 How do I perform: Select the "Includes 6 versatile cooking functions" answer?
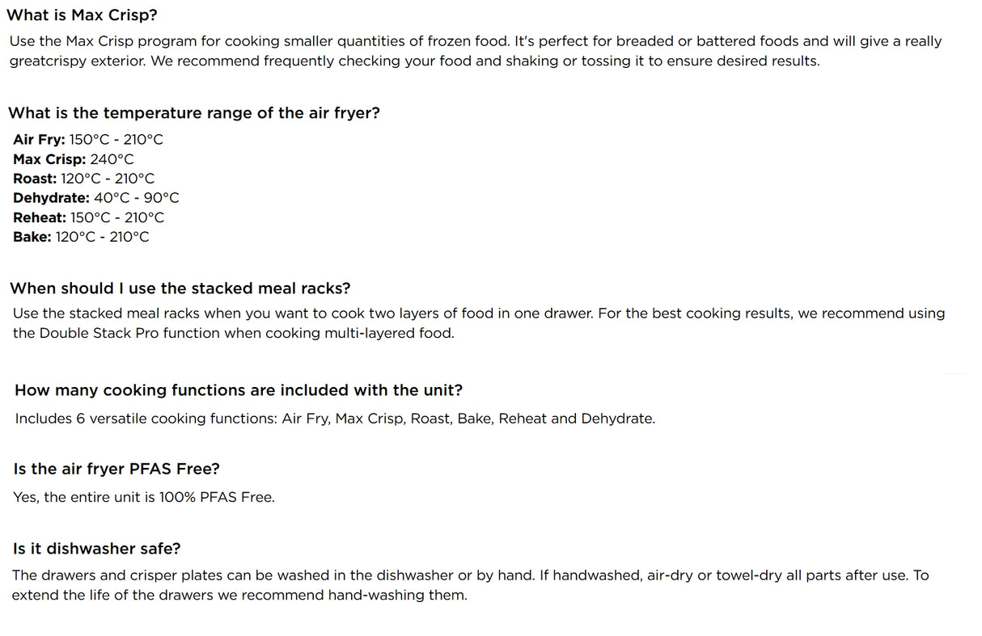(x=335, y=419)
